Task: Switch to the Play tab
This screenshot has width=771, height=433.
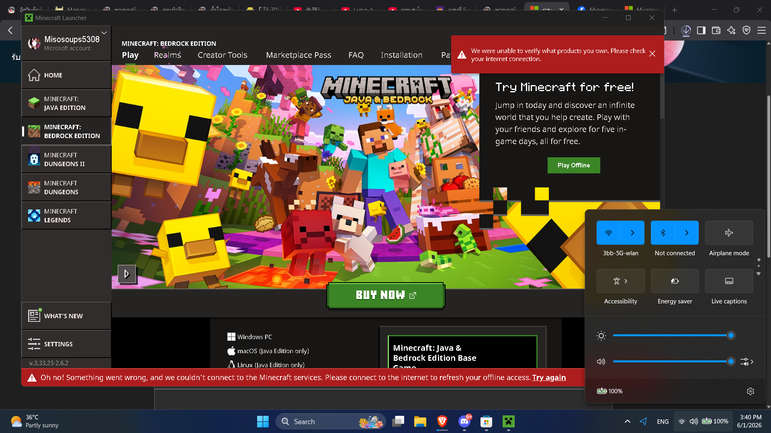Action: click(130, 55)
